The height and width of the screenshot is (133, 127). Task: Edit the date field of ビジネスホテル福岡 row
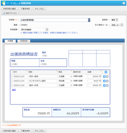click(20, 81)
